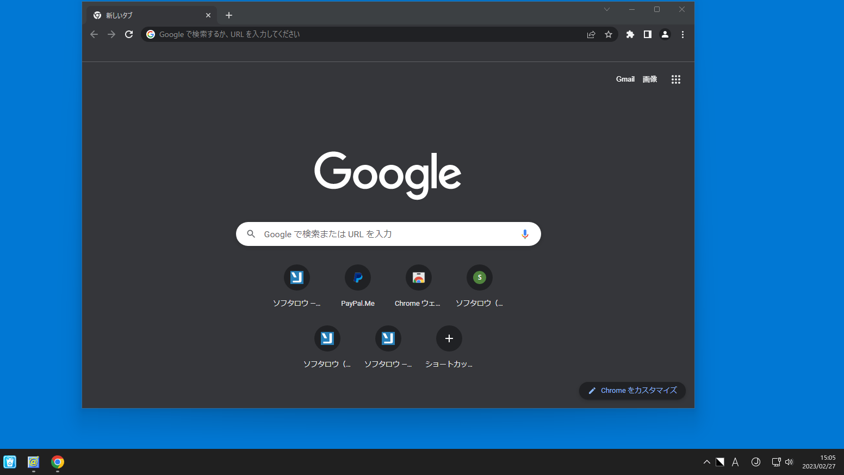844x475 pixels.
Task: Open the green S ソフタロウ shortcut
Action: pyautogui.click(x=480, y=287)
